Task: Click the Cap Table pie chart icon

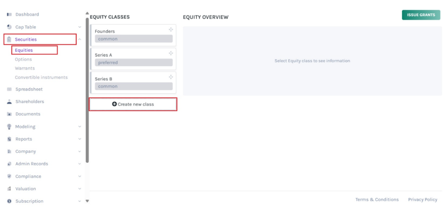Action: tap(10, 27)
